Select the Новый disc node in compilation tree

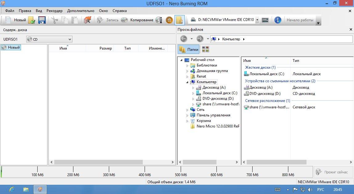11,47
